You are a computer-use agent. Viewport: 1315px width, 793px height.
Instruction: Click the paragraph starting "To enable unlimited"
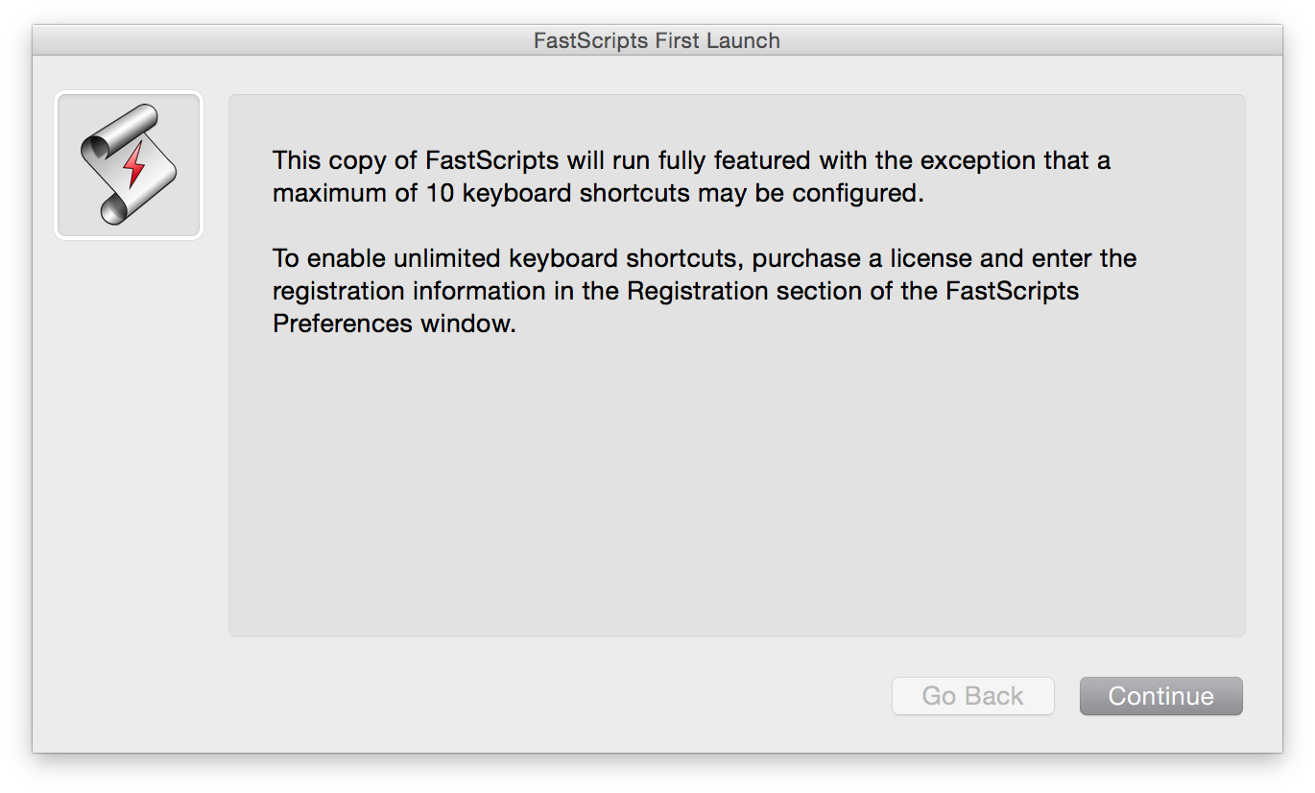click(x=704, y=291)
